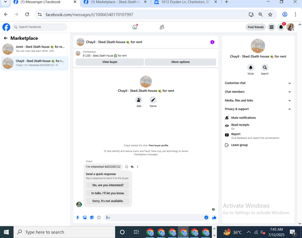Open the Friends icon in top bar

[x=162, y=27]
